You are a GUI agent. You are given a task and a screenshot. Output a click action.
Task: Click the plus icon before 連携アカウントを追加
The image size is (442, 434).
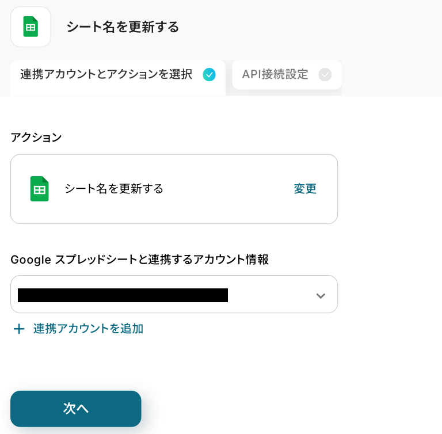click(x=19, y=329)
